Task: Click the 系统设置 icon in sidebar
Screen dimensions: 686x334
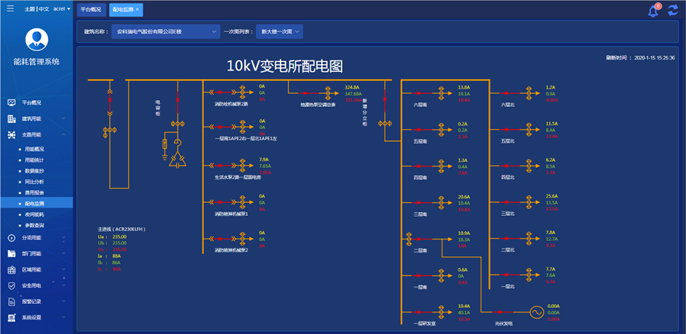Action: (12, 318)
